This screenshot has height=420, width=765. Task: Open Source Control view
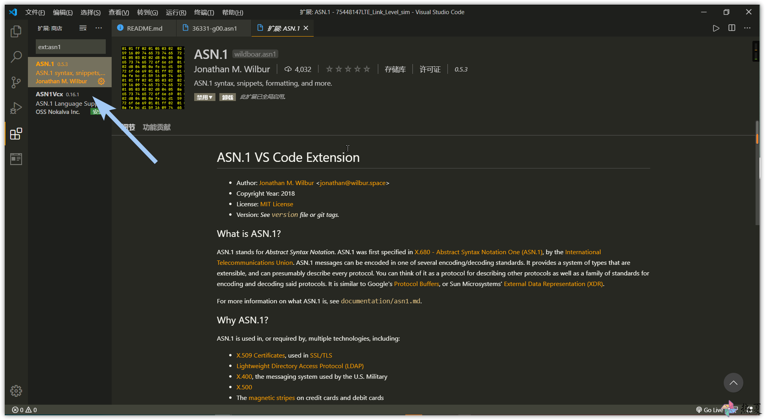tap(16, 82)
